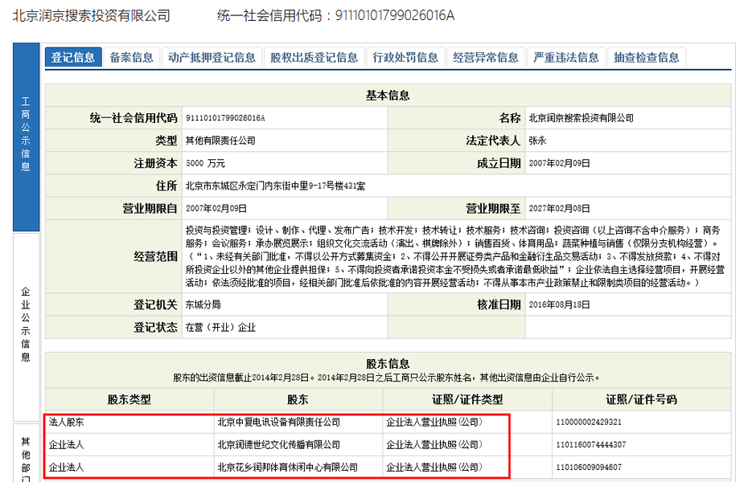
Task: Click the legal representative name 张永
Action: pyautogui.click(x=536, y=141)
